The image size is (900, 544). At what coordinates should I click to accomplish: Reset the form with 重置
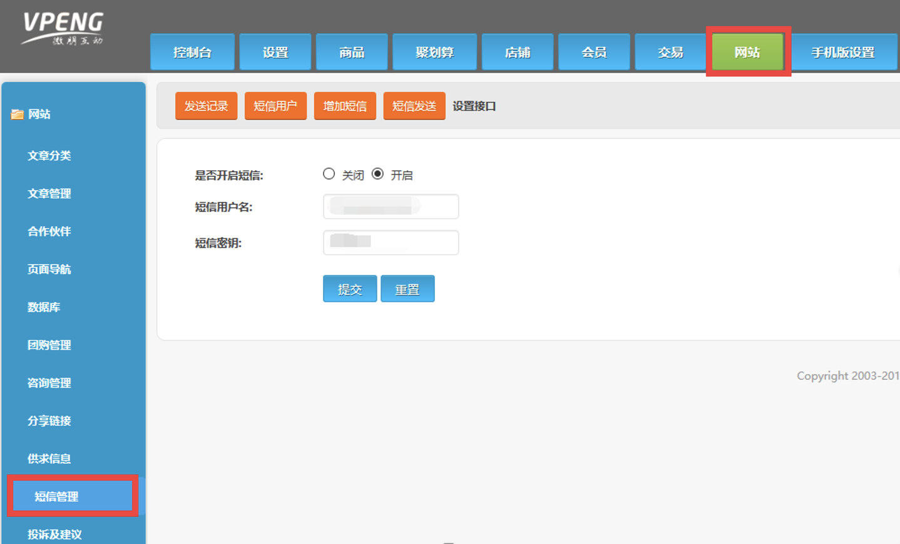[407, 289]
